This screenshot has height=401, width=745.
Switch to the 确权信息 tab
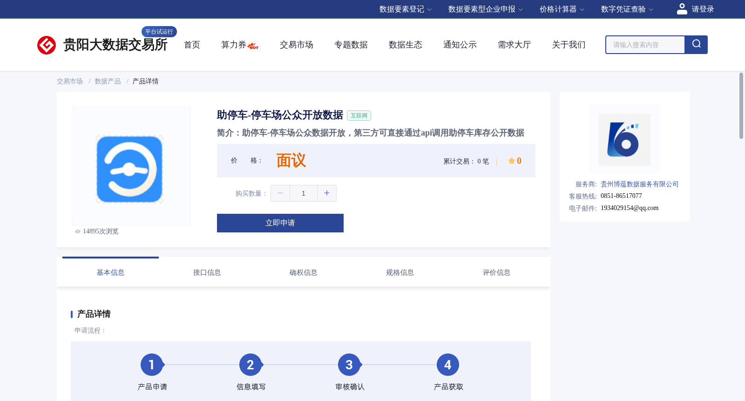click(x=304, y=272)
